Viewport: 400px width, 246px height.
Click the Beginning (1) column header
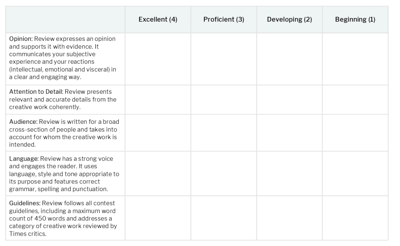355,20
